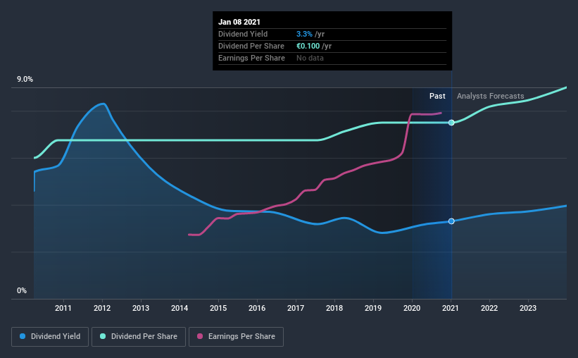578x358 pixels.
Task: Click the 2016 x-axis label
Action: (257, 308)
